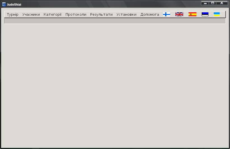Expand the Категорії menu
This screenshot has height=149, width=230.
click(52, 15)
